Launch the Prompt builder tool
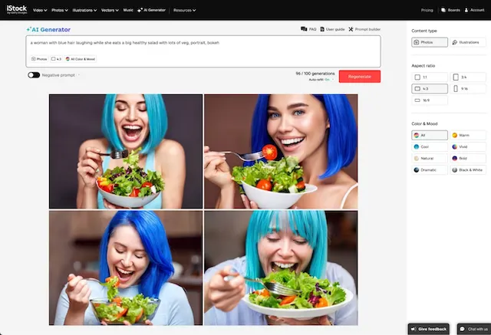The height and width of the screenshot is (335, 491). click(364, 29)
